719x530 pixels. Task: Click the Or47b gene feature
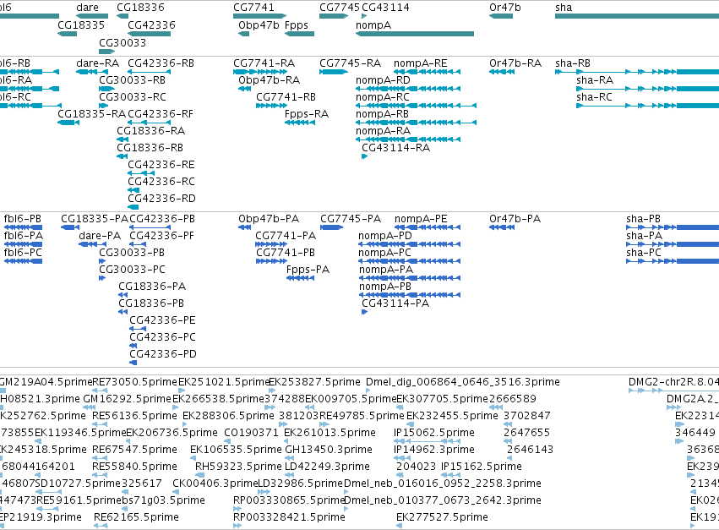[501, 16]
